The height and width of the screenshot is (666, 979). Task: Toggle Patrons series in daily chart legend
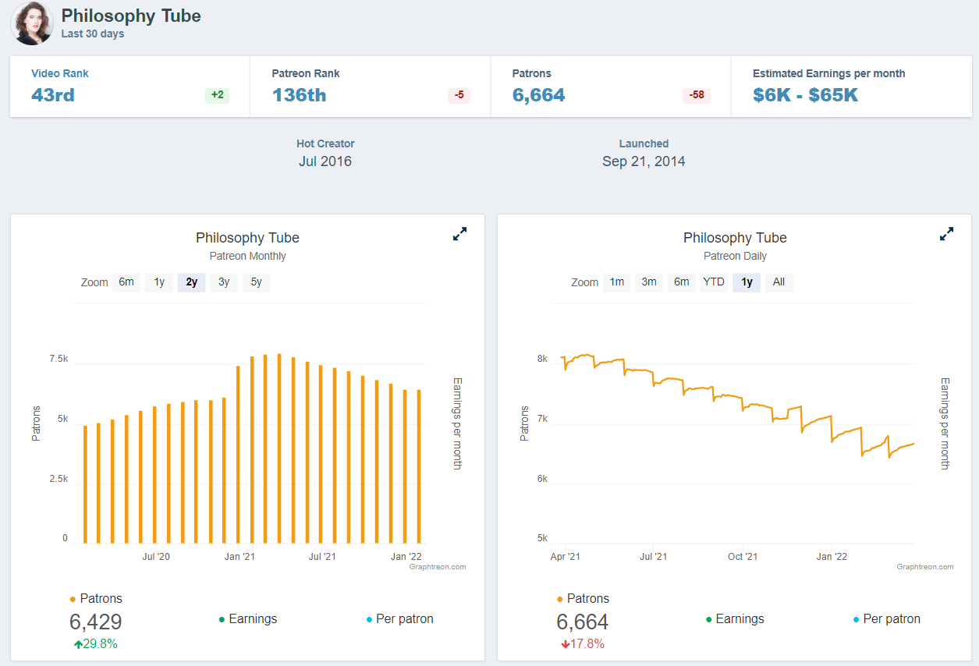583,599
